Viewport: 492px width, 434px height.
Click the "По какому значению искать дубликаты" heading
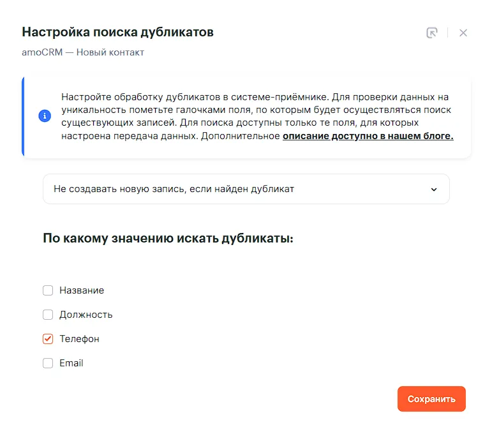tap(168, 239)
